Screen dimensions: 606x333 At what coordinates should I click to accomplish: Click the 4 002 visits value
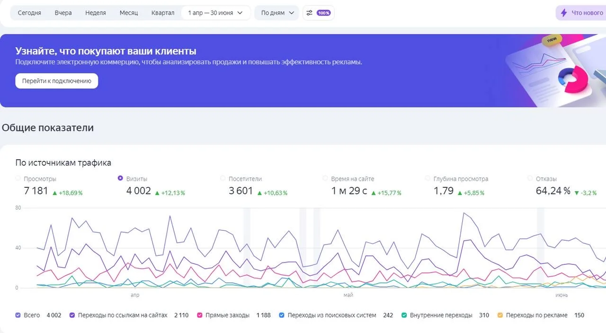[139, 191]
